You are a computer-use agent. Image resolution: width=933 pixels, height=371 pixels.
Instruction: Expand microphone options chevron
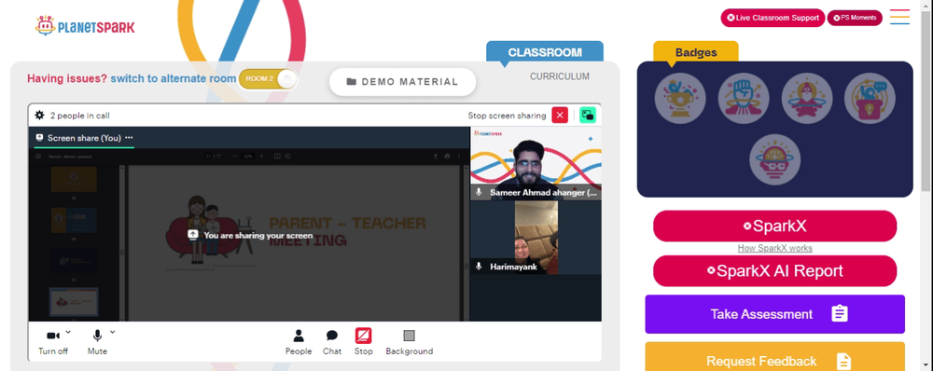113,332
